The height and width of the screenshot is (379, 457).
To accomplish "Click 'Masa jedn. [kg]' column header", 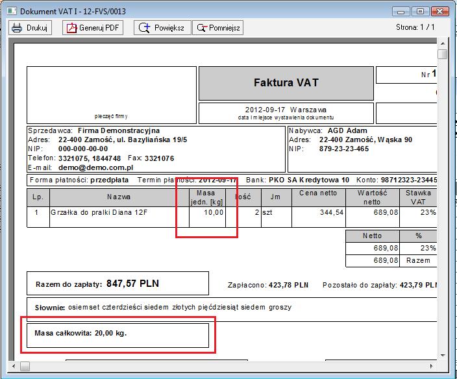I will pos(206,197).
